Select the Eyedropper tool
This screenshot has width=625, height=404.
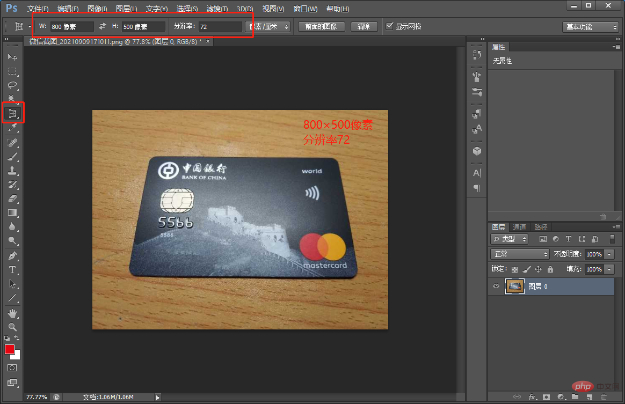12,128
